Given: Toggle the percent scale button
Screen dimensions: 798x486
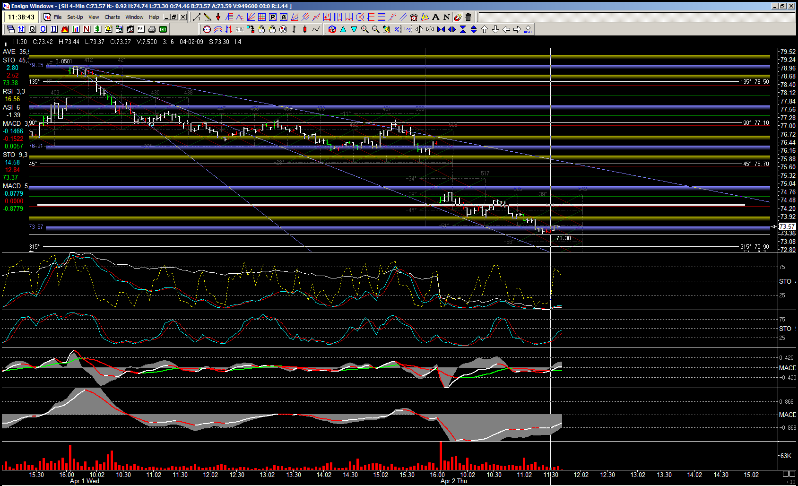Looking at the screenshot, I should (397, 29).
